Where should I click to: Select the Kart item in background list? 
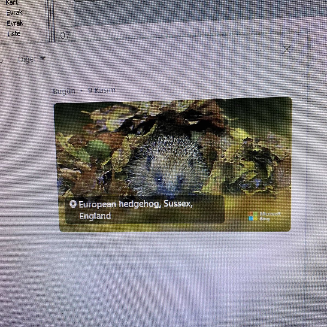[x=12, y=3]
